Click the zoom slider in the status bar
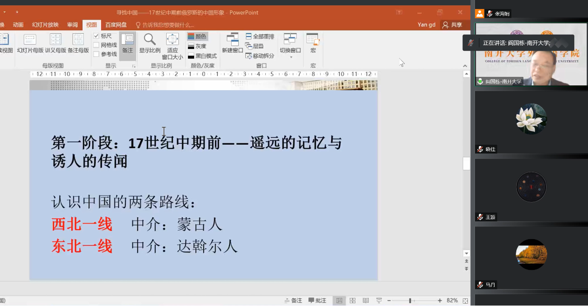The image size is (588, 306). 410,301
